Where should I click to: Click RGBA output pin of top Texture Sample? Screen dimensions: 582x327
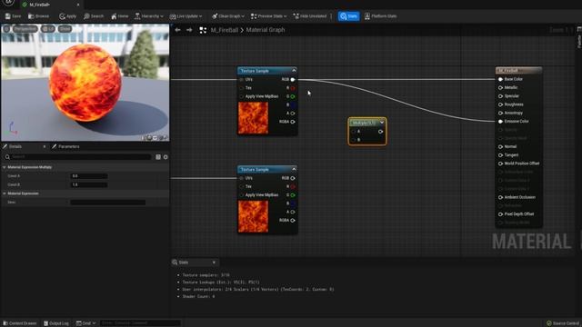click(x=293, y=122)
